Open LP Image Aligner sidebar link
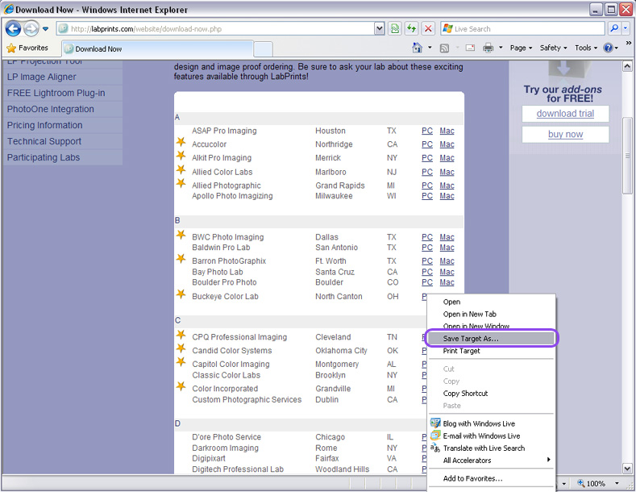This screenshot has width=636, height=492. point(41,77)
